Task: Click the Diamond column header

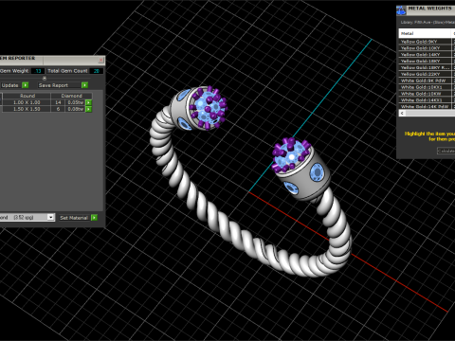Action: (x=71, y=96)
